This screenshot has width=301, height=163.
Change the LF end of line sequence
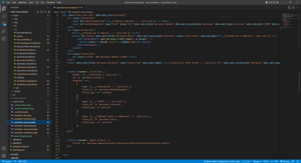[272, 161]
